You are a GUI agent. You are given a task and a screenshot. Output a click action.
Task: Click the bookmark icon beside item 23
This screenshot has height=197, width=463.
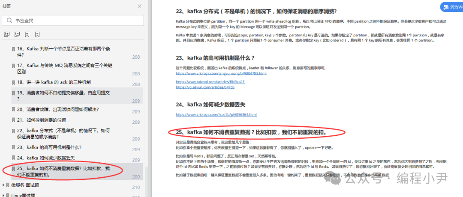pos(13,147)
